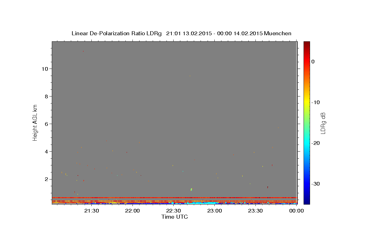Click the height tick label 2
The width and height of the screenshot is (368, 245).
click(x=46, y=179)
